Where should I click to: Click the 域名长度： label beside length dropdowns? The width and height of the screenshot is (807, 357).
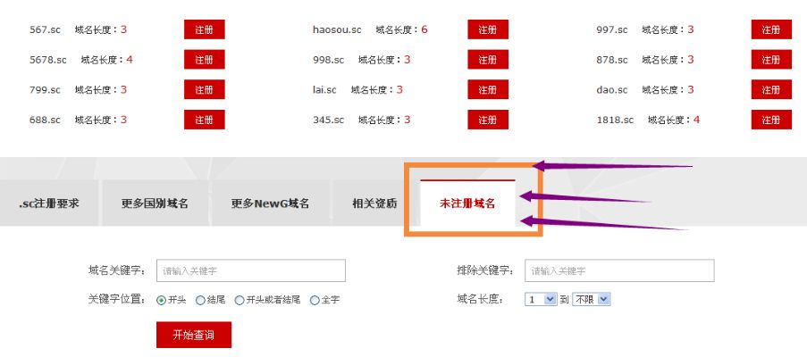coord(480,300)
